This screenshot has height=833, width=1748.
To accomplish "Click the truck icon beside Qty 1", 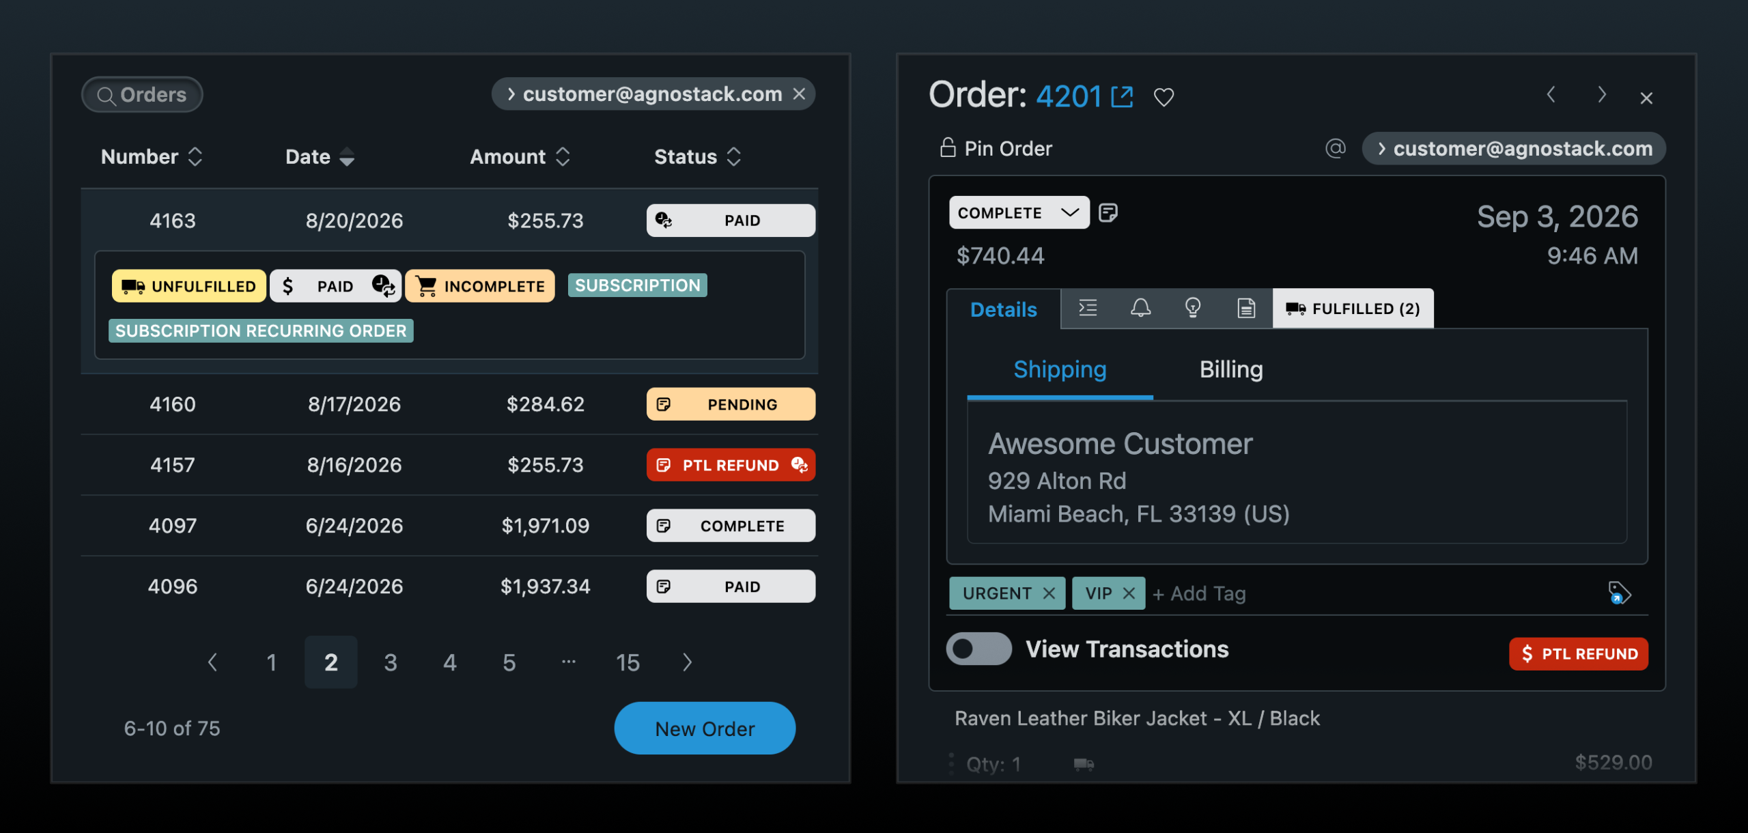I will coord(1084,764).
